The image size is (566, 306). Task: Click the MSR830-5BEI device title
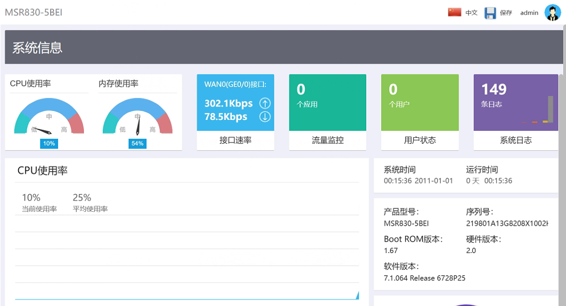(33, 13)
